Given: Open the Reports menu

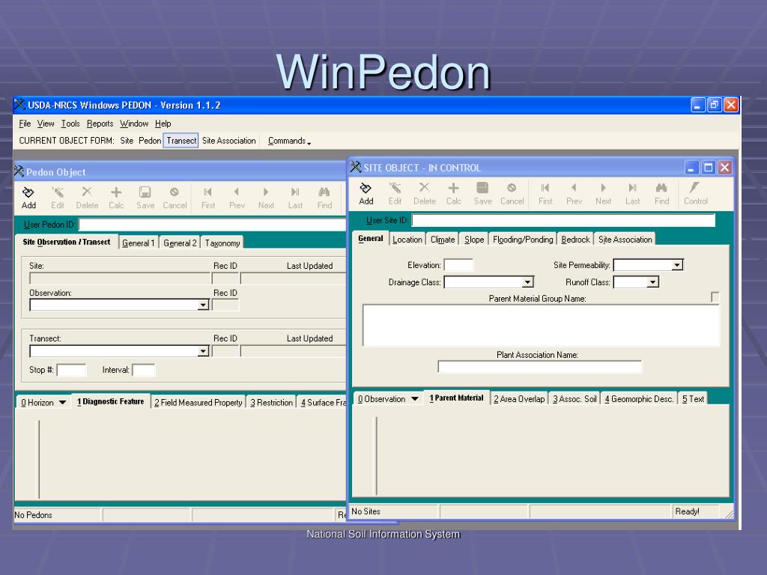Looking at the screenshot, I should pos(100,124).
